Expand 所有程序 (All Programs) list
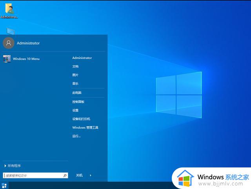This screenshot has width=251, height=189. click(13, 166)
